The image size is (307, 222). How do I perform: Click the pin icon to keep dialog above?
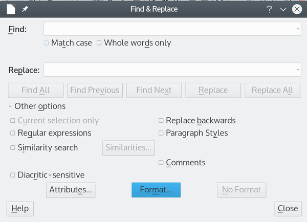click(x=25, y=9)
